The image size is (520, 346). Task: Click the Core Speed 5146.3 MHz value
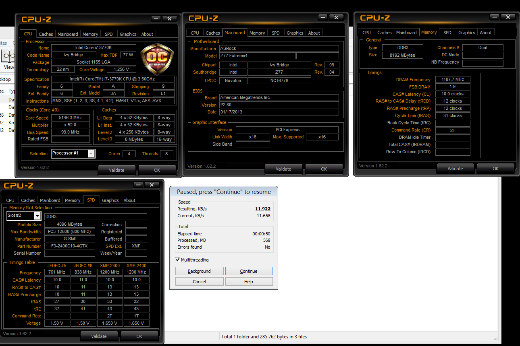coord(71,118)
